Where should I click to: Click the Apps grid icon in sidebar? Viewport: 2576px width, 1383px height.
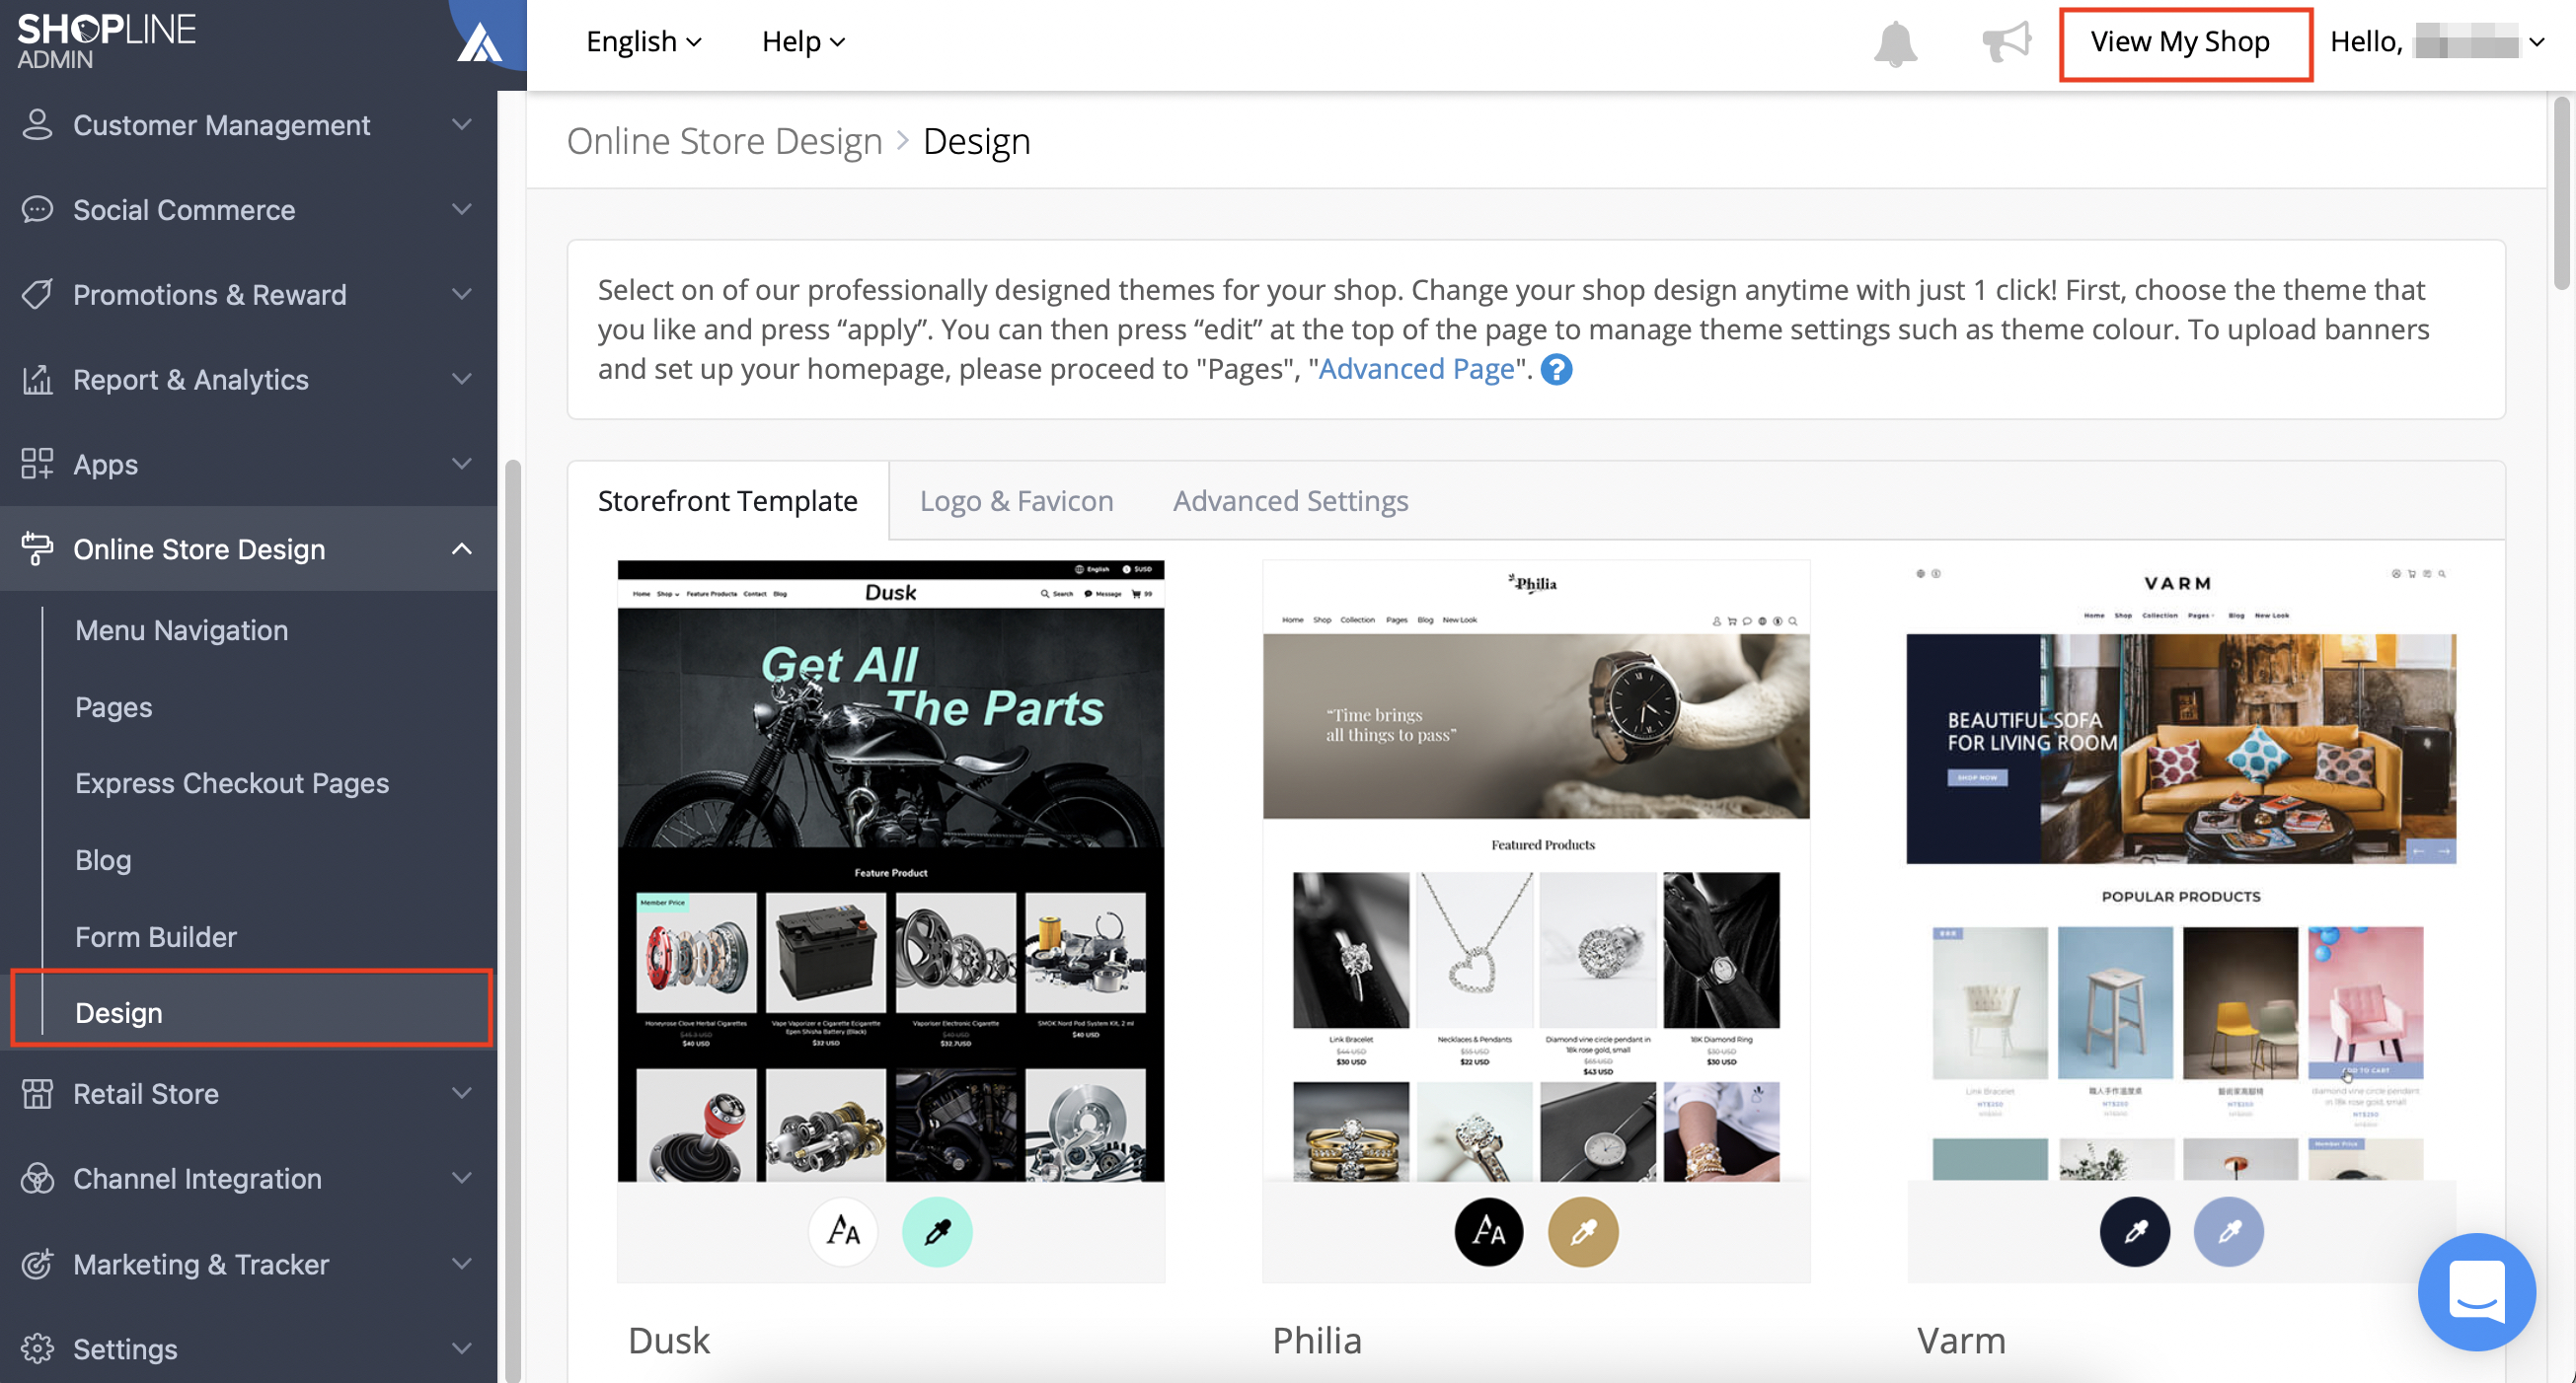[x=37, y=464]
